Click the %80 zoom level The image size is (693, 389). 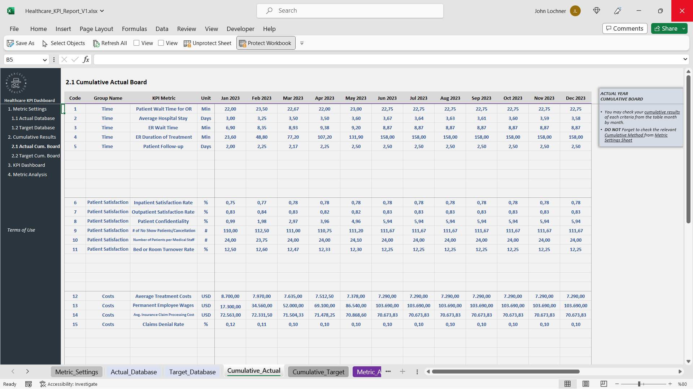click(682, 384)
